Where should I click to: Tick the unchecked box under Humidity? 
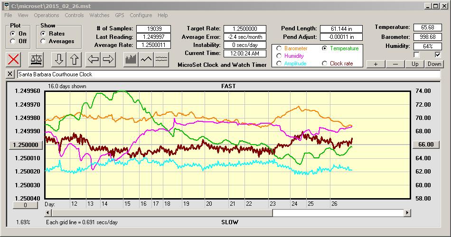click(416, 55)
